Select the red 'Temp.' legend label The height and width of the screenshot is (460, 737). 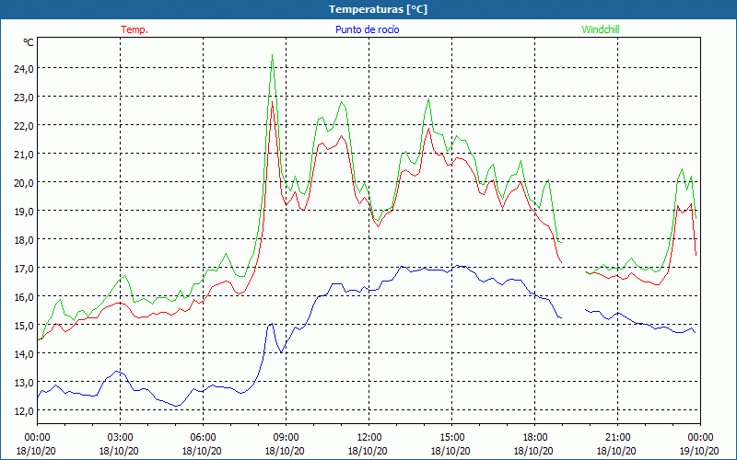click(x=135, y=29)
